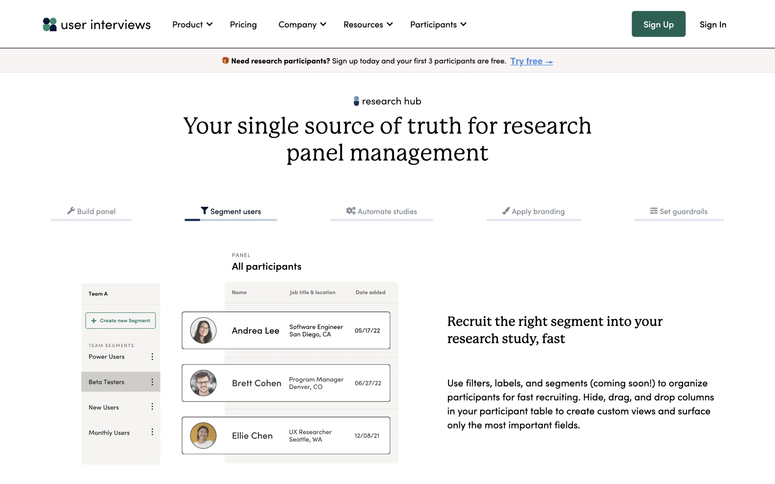Select the Apply branding tab

coord(533,211)
